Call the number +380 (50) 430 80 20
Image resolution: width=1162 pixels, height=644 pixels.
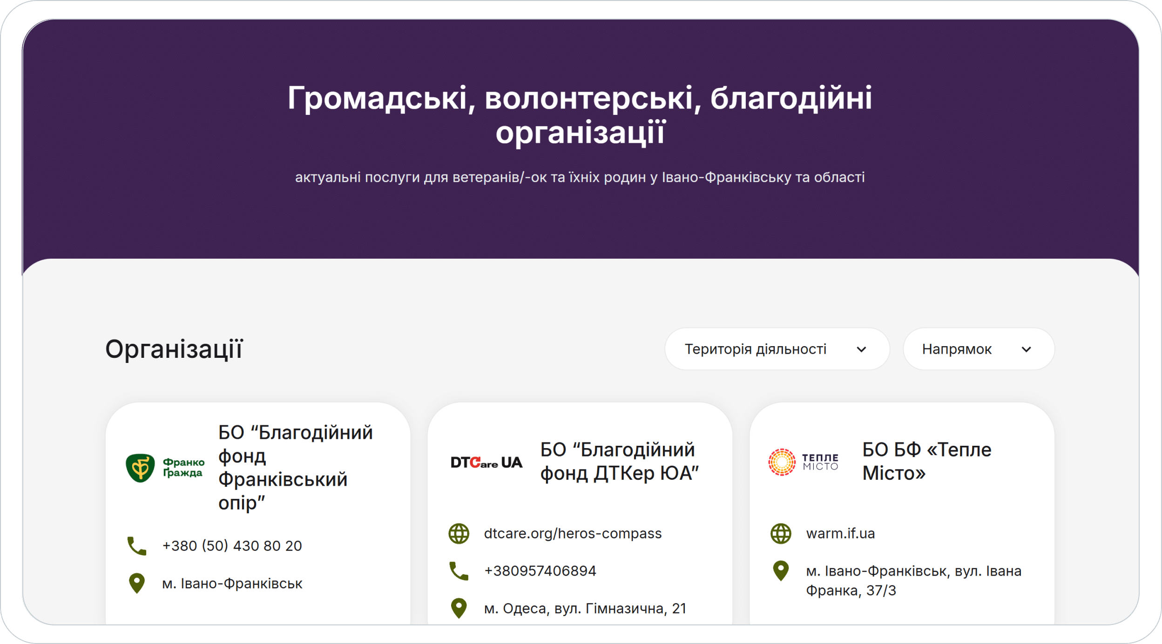click(x=232, y=546)
